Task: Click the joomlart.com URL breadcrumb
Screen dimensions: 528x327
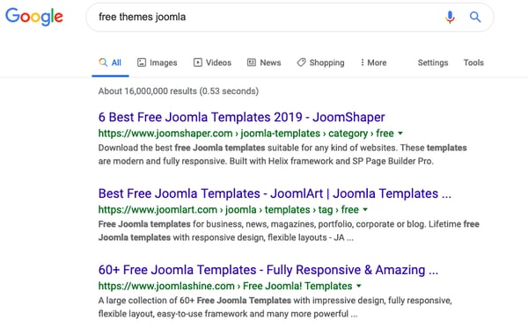Action: point(228,209)
